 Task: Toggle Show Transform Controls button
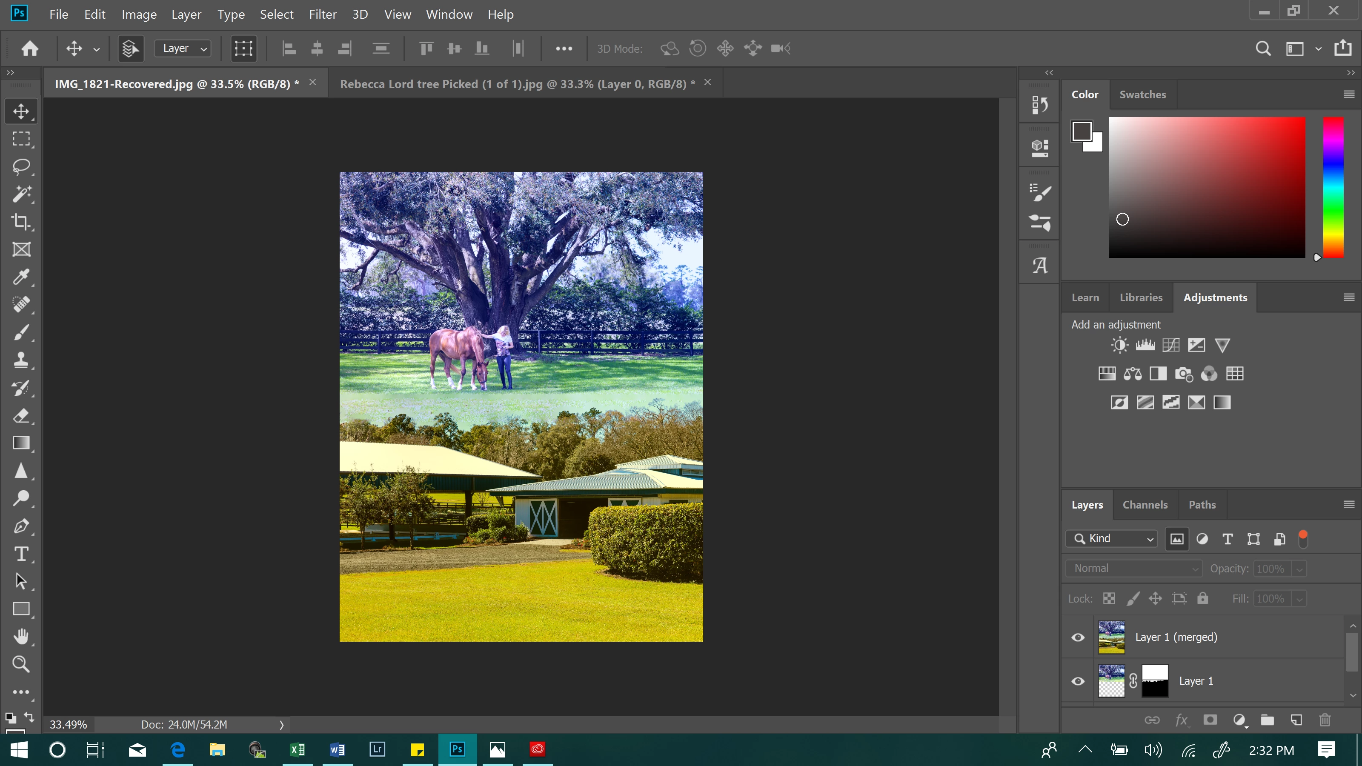coord(243,49)
